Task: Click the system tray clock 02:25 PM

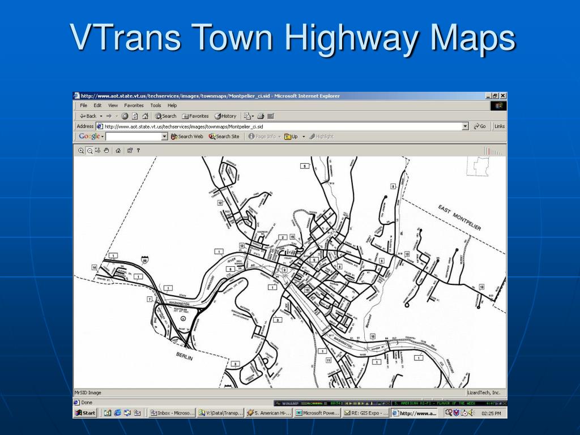Action: (x=491, y=413)
